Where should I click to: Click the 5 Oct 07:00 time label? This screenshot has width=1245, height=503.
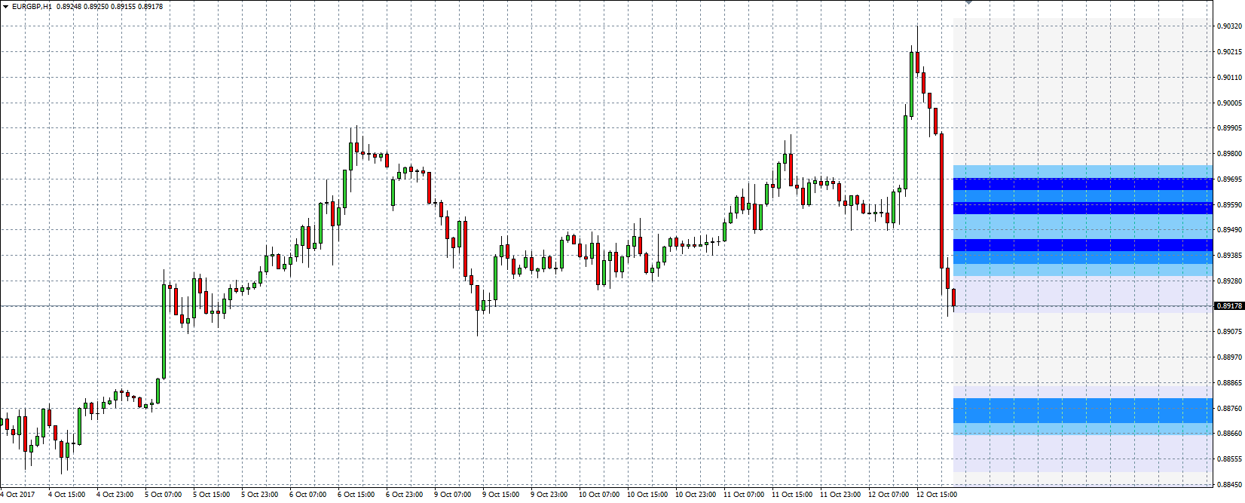pyautogui.click(x=164, y=495)
